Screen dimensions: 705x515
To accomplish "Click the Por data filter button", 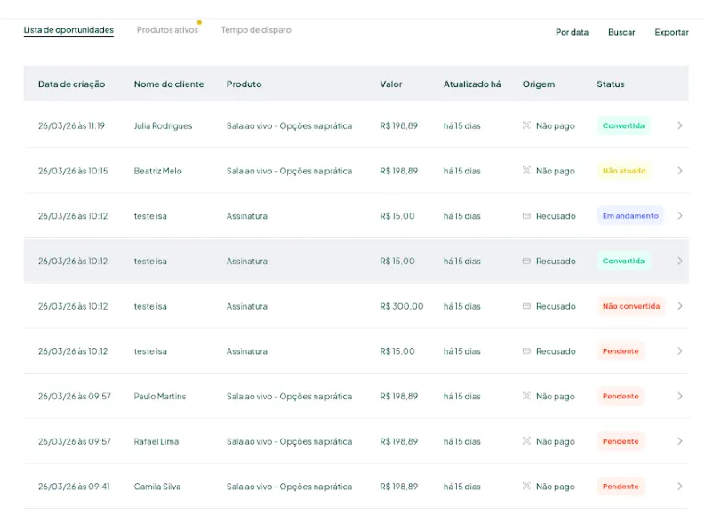I will click(572, 32).
